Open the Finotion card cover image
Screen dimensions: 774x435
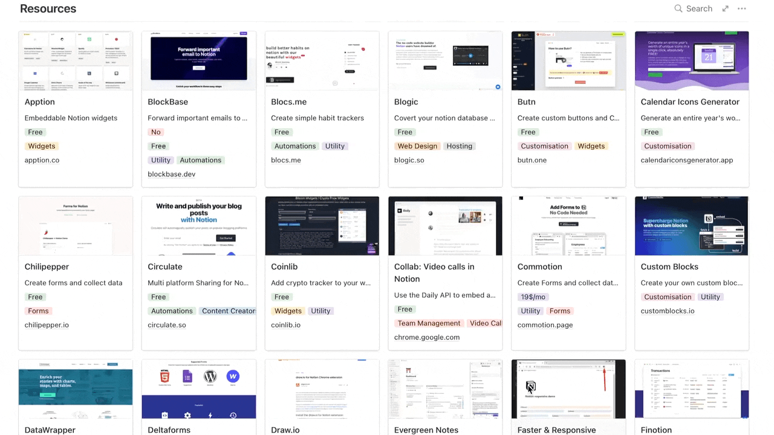[x=692, y=389]
